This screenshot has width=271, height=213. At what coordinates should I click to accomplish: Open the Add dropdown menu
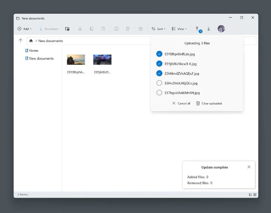24,29
